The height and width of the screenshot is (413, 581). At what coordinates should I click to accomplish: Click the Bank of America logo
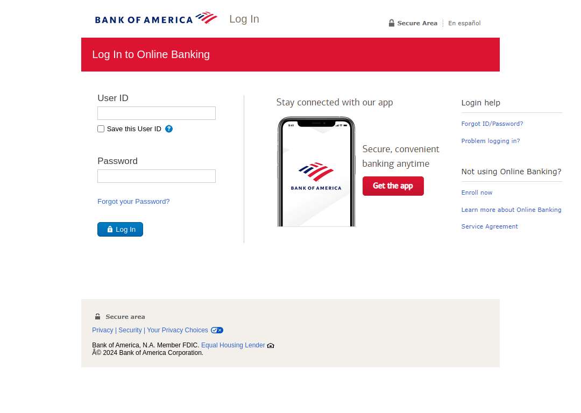click(156, 18)
